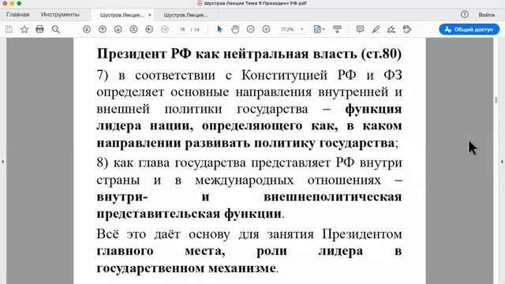Viewport: 505px width, 284px height.
Task: Choose the Selection arrow tool
Action: (219, 29)
